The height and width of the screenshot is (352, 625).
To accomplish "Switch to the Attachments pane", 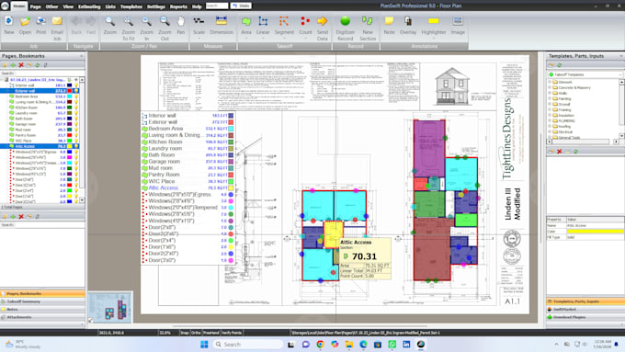I will click(x=42, y=317).
